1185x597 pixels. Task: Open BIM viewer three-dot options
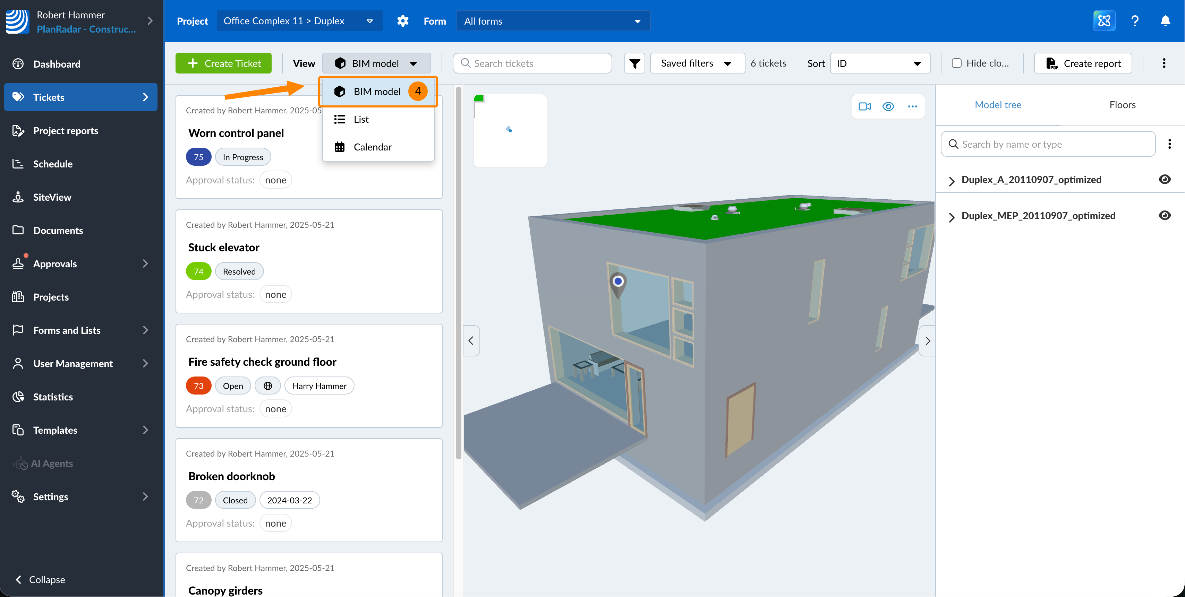coord(912,107)
